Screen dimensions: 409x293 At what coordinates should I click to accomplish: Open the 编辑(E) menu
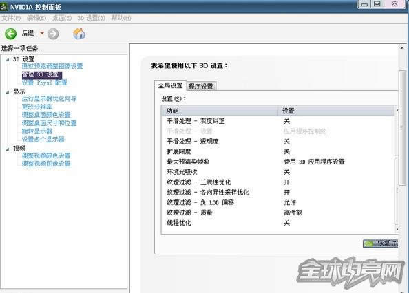[x=36, y=18]
